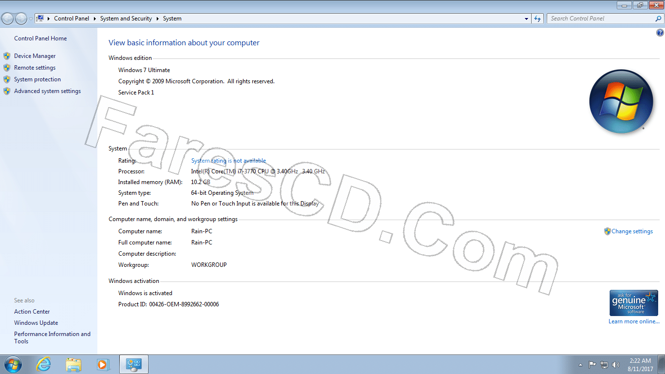This screenshot has height=374, width=665.
Task: Open Windows Update under See also
Action: [x=36, y=323]
